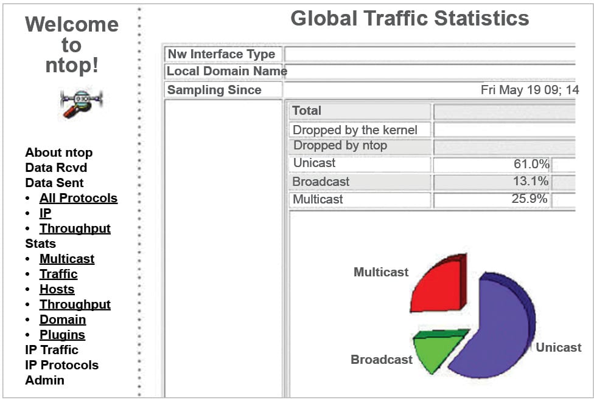Select the Admin menu entry
Screen dimensions: 594x407
pyautogui.click(x=44, y=380)
